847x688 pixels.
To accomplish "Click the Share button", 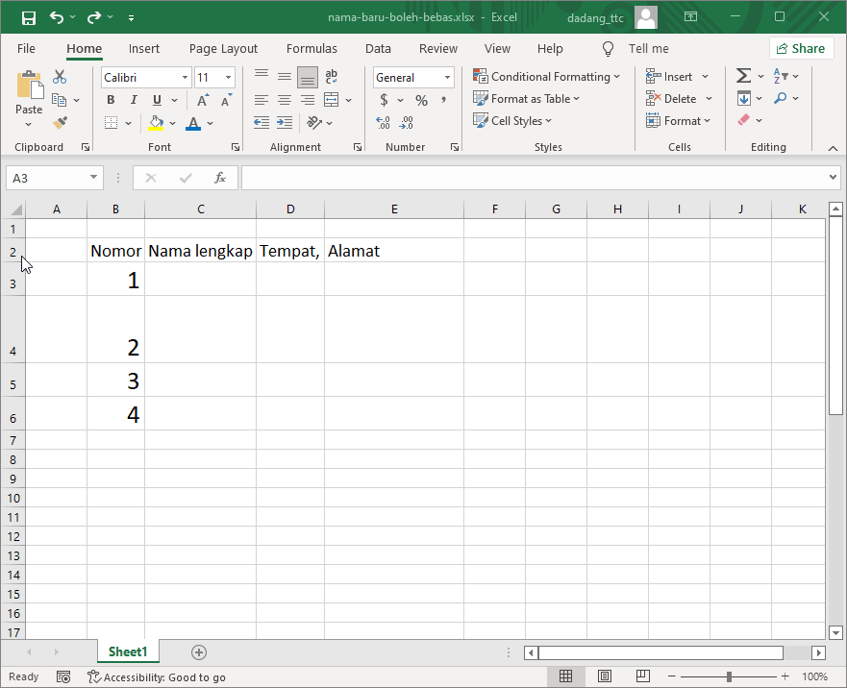I will tap(801, 48).
